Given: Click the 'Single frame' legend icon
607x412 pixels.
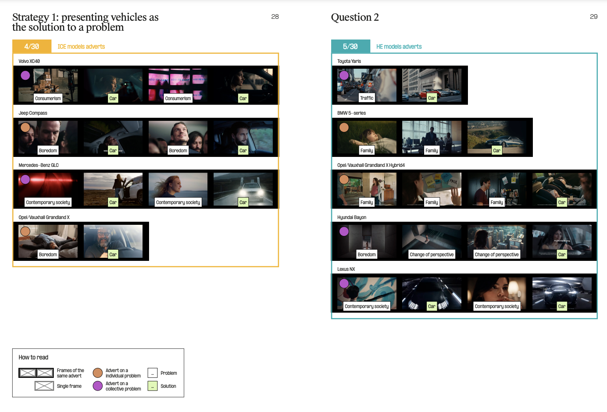Looking at the screenshot, I should pos(44,386).
